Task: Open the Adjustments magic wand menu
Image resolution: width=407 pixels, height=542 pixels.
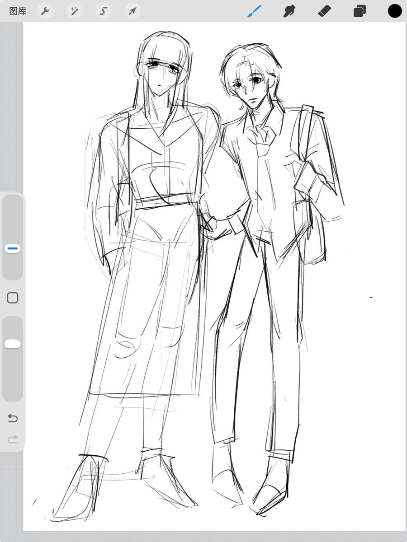Action: (x=74, y=11)
